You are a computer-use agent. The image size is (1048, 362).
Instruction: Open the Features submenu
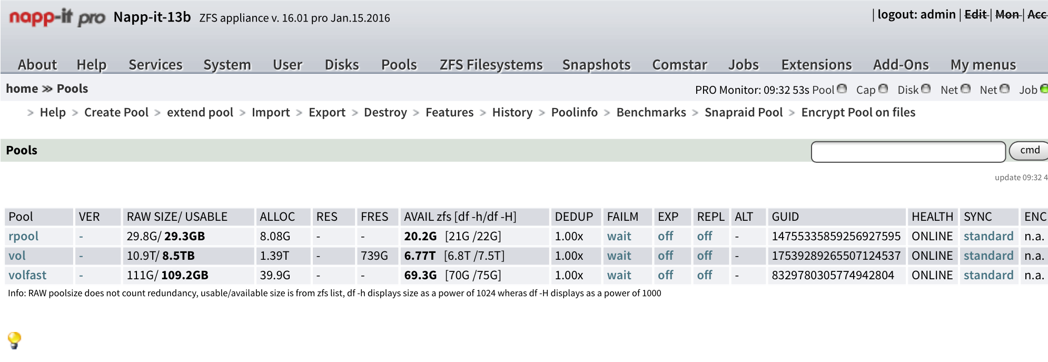click(450, 112)
